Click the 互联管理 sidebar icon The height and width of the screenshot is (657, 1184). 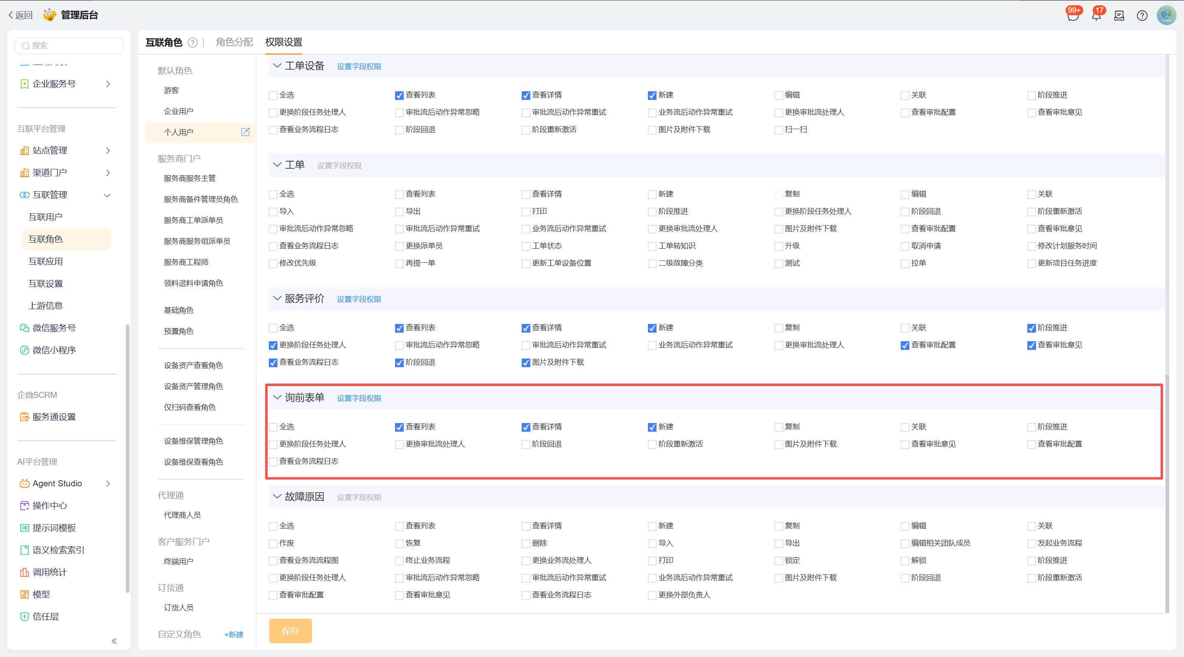click(24, 195)
